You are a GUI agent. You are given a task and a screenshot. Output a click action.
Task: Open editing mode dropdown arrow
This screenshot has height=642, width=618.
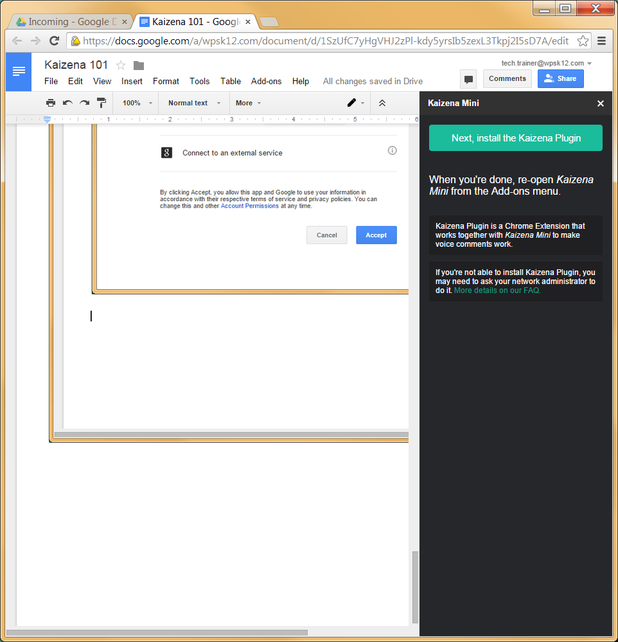coord(362,103)
